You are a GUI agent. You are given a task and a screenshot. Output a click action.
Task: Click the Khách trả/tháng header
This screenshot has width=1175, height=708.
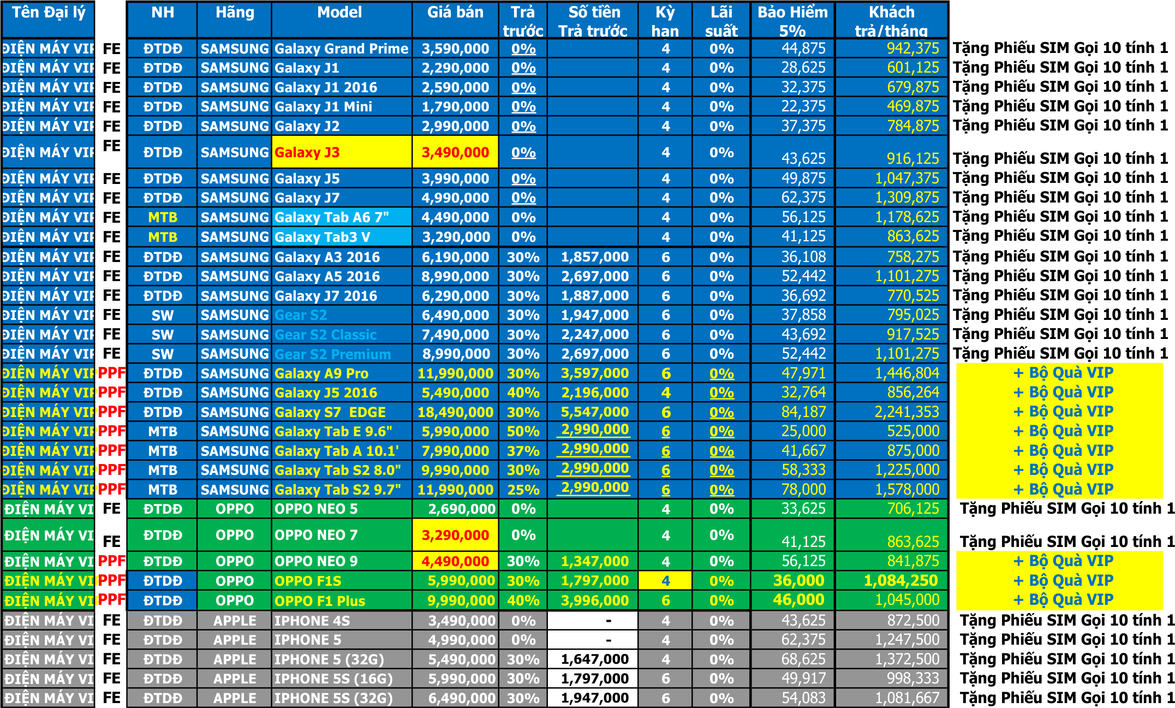(892, 20)
